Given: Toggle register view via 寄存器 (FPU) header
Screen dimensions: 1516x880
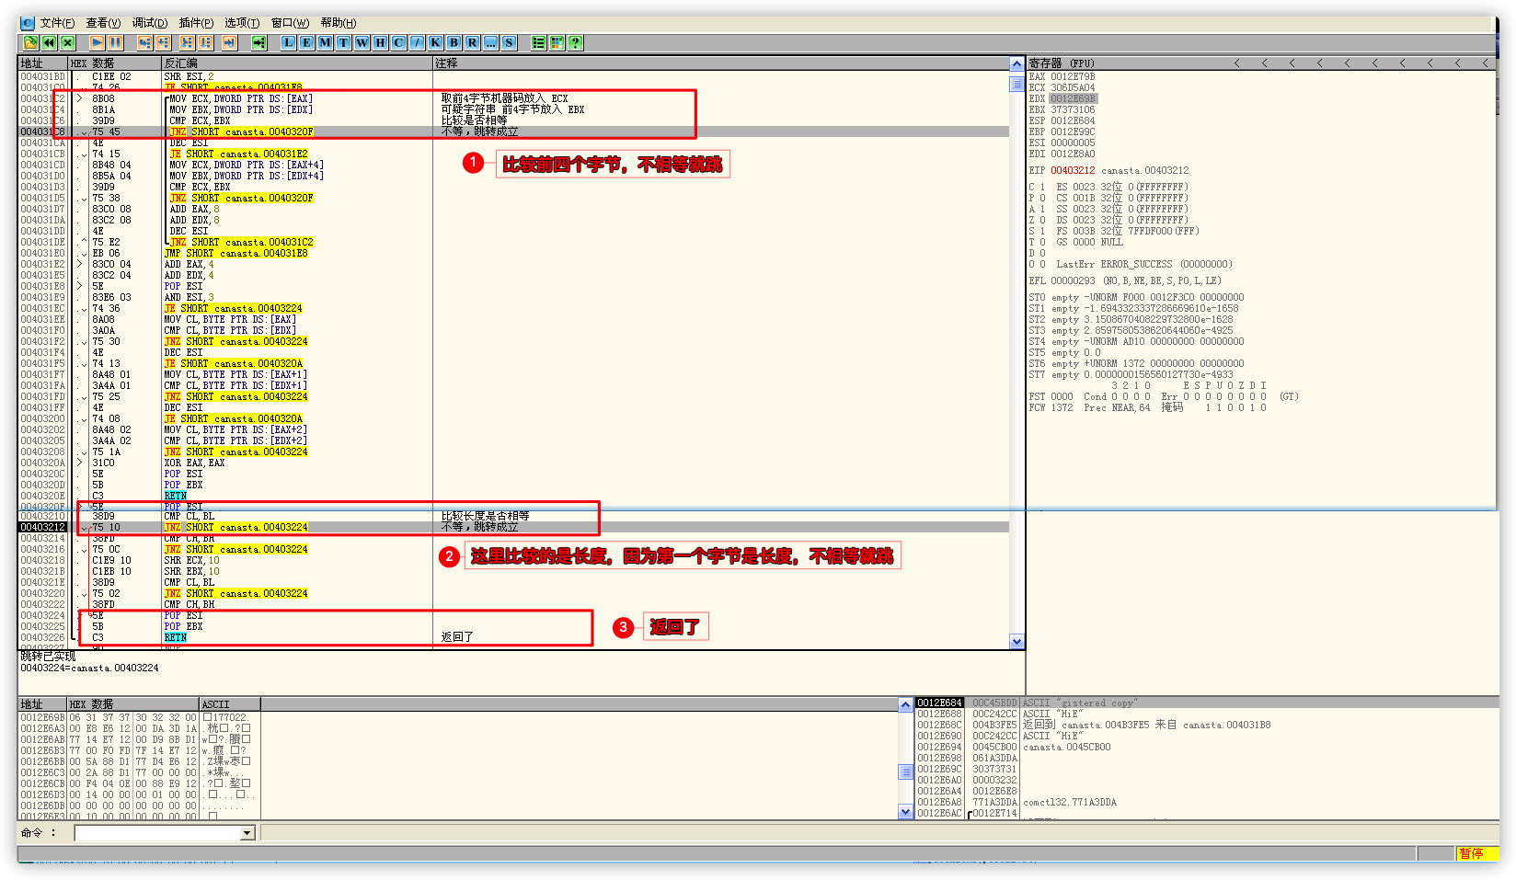Looking at the screenshot, I should 1062,63.
